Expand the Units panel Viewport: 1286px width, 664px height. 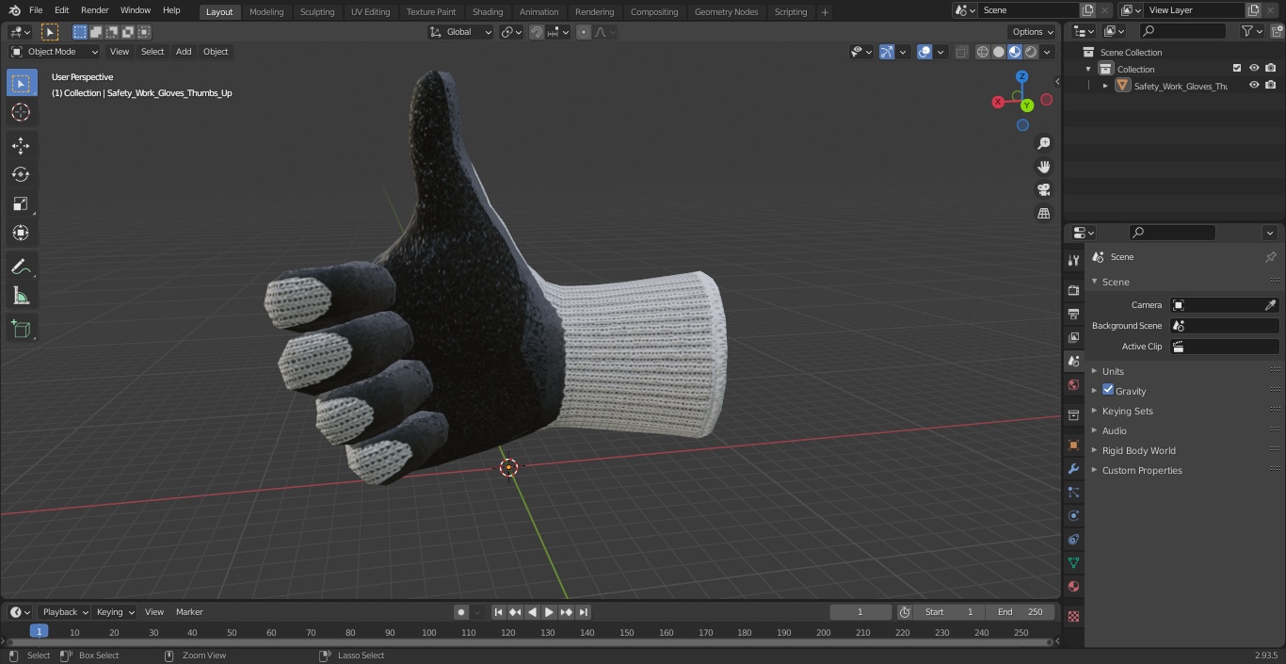coord(1113,371)
